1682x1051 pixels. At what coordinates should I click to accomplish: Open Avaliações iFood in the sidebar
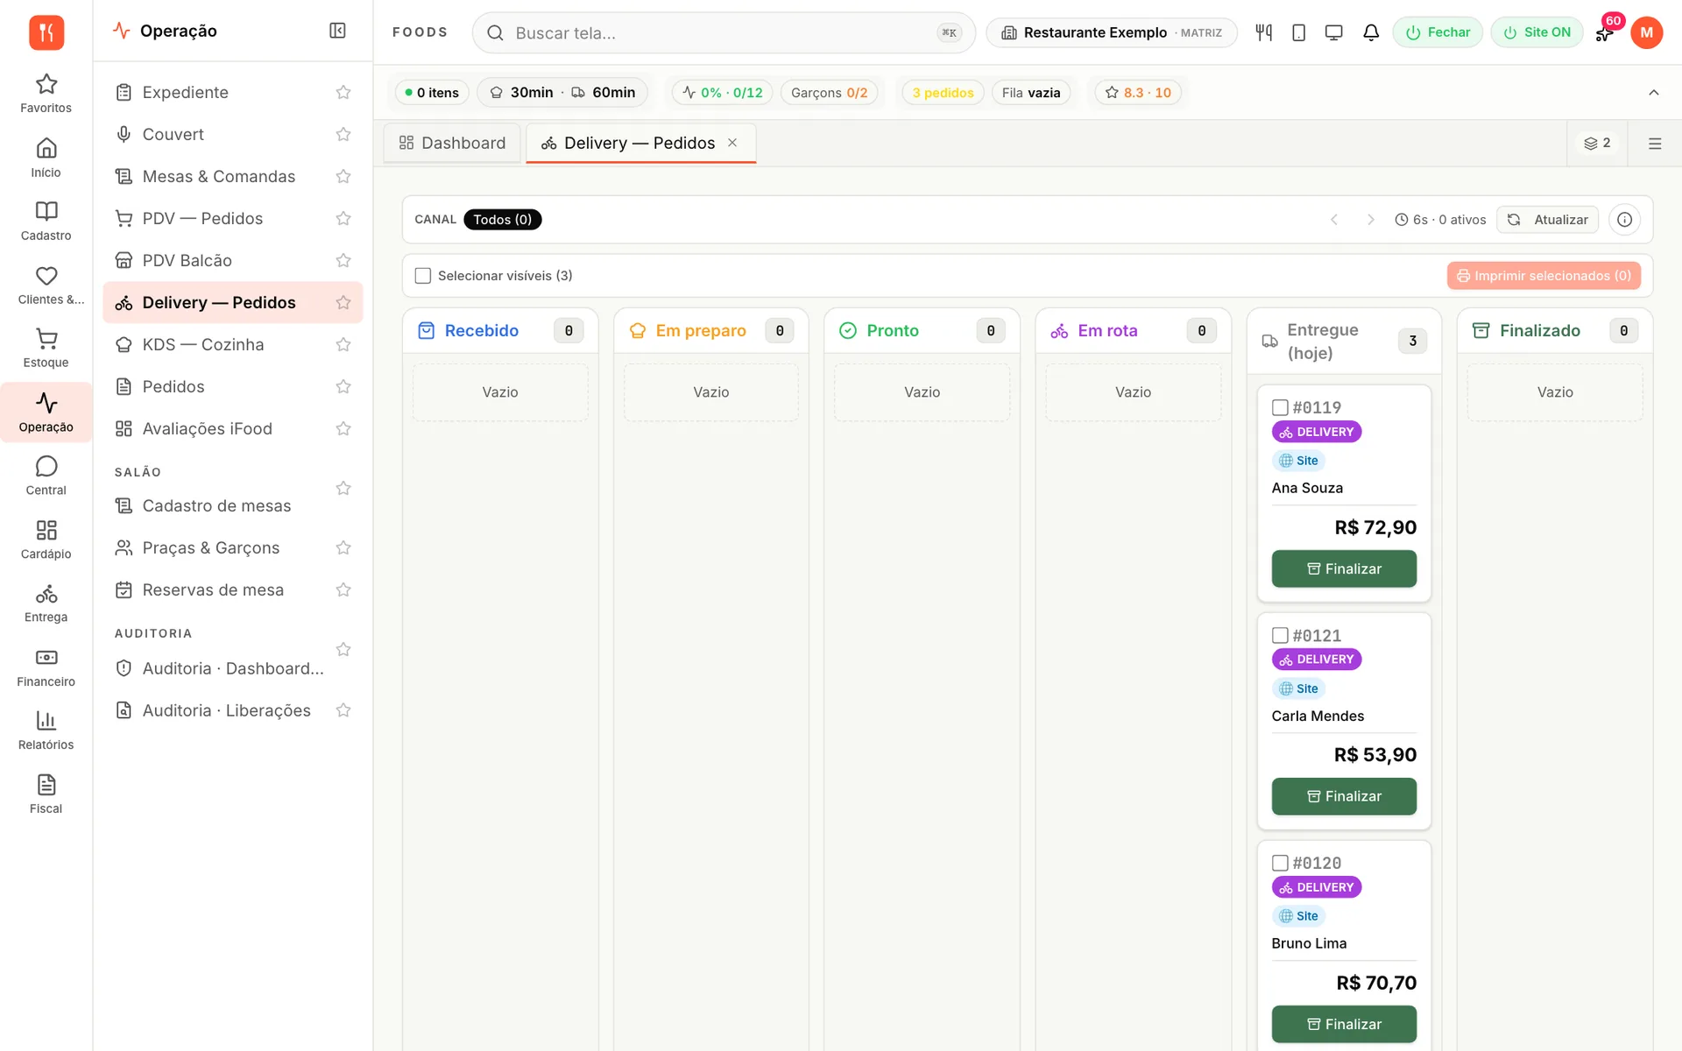coord(232,428)
